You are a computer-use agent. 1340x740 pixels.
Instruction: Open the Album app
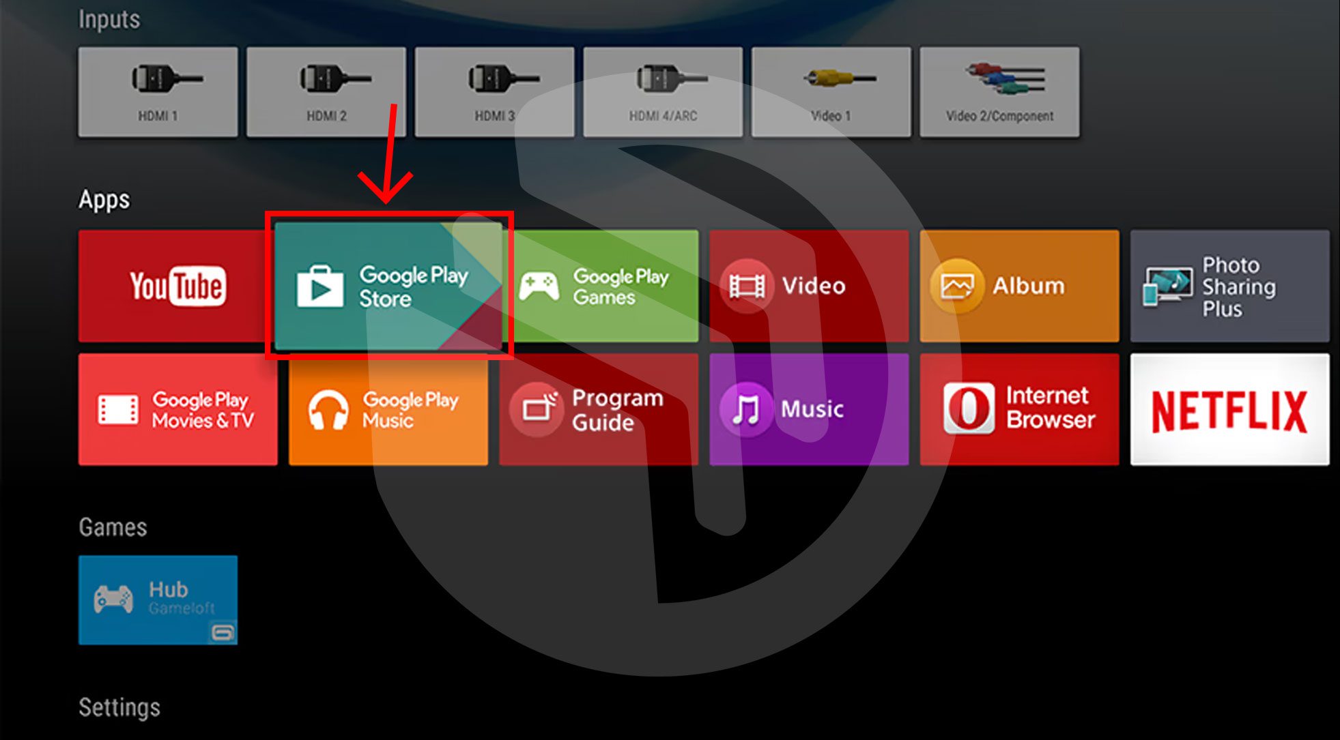1019,286
